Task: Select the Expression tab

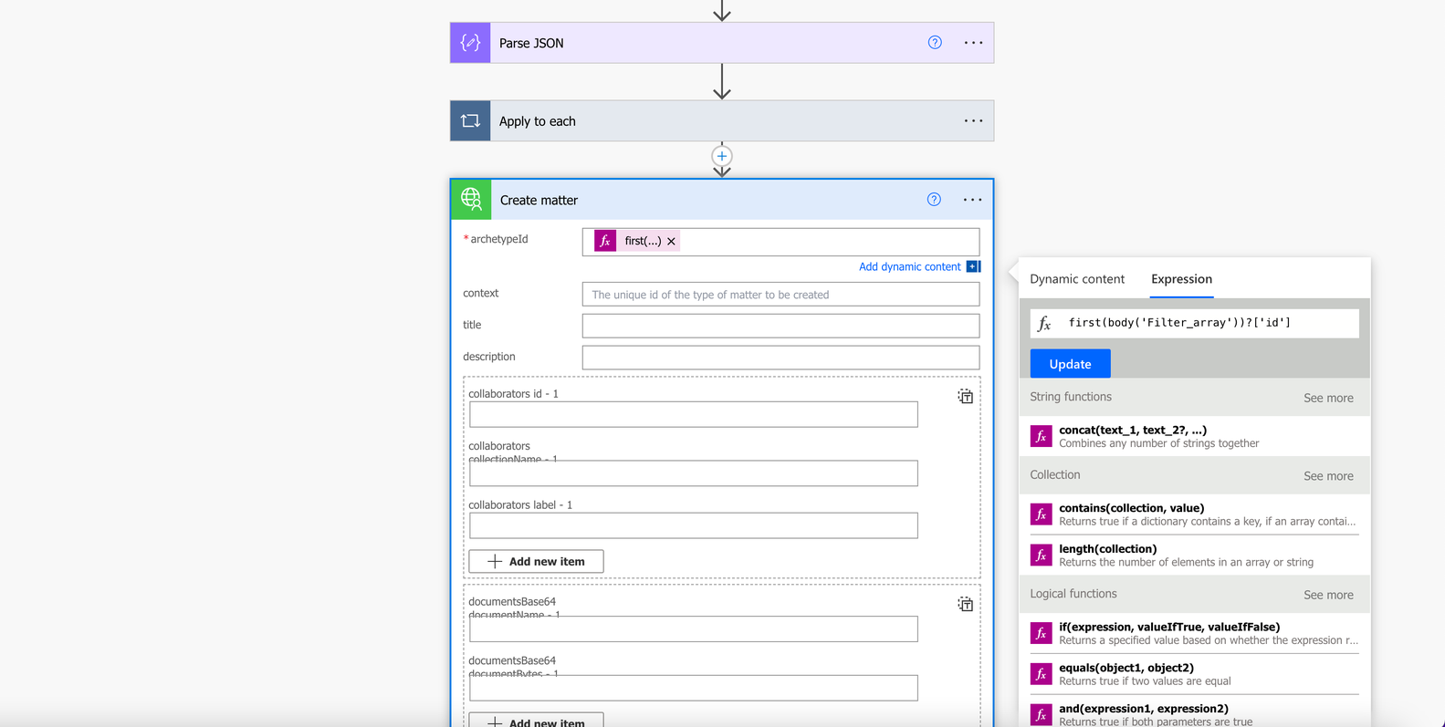Action: 1181,279
